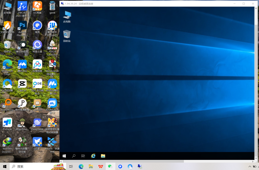Screen dimensions: 259x170
Task: Click the battery icon in system tray
Action: point(254,166)
